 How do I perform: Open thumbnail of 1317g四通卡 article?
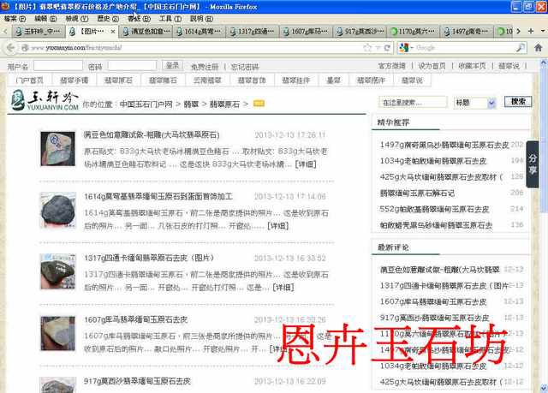point(57,272)
